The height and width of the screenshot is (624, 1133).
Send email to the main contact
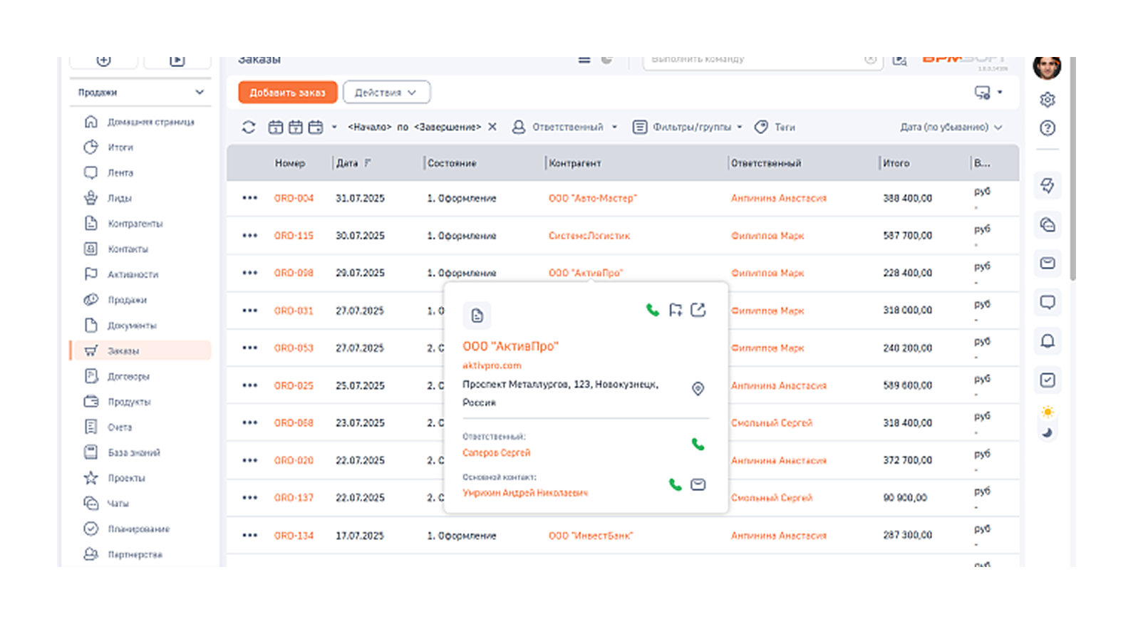tap(698, 485)
